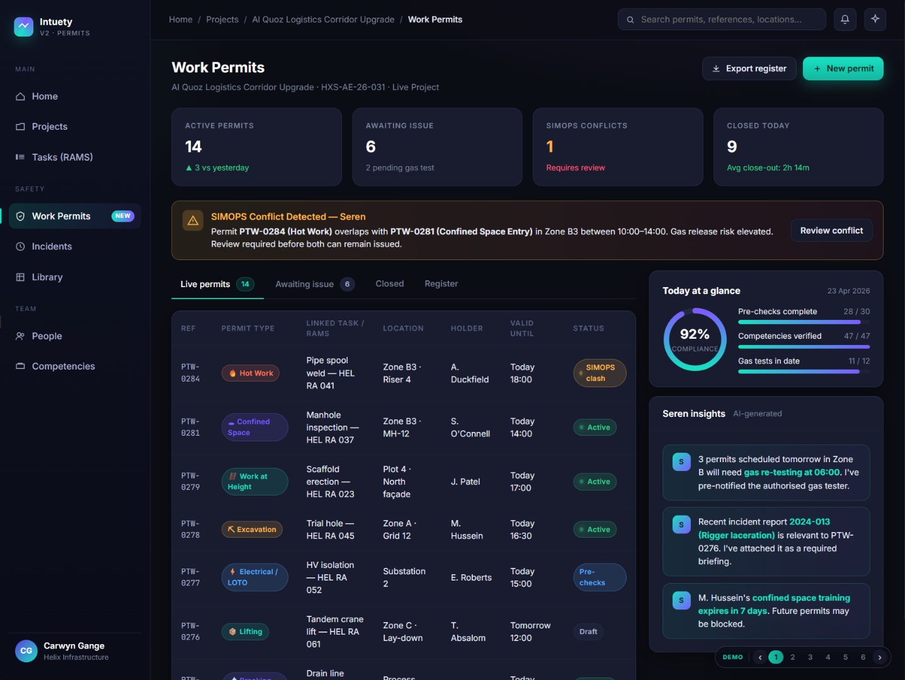This screenshot has height=680, width=905.
Task: Select the People icon under Team
Action: tap(20, 336)
